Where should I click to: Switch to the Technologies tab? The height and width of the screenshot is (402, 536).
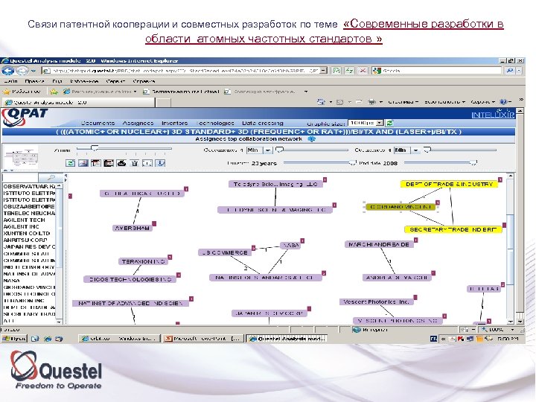[x=215, y=123]
